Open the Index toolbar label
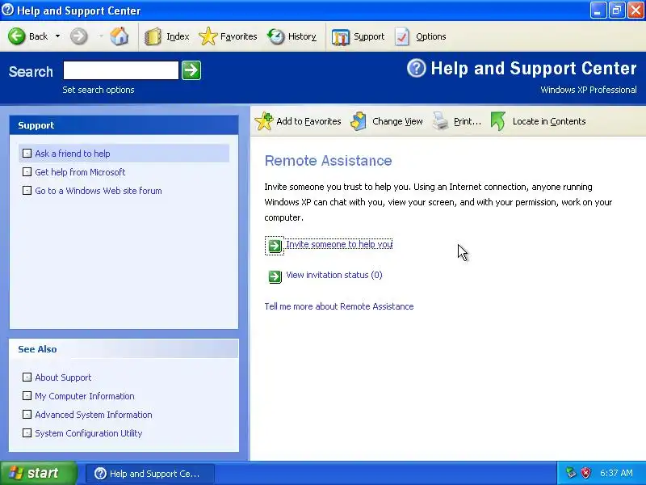 click(178, 36)
